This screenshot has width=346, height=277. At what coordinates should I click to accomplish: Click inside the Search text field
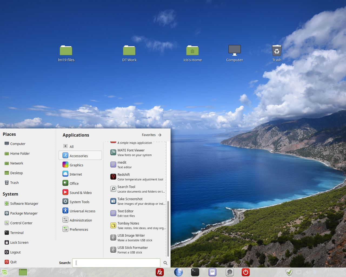coord(116,263)
